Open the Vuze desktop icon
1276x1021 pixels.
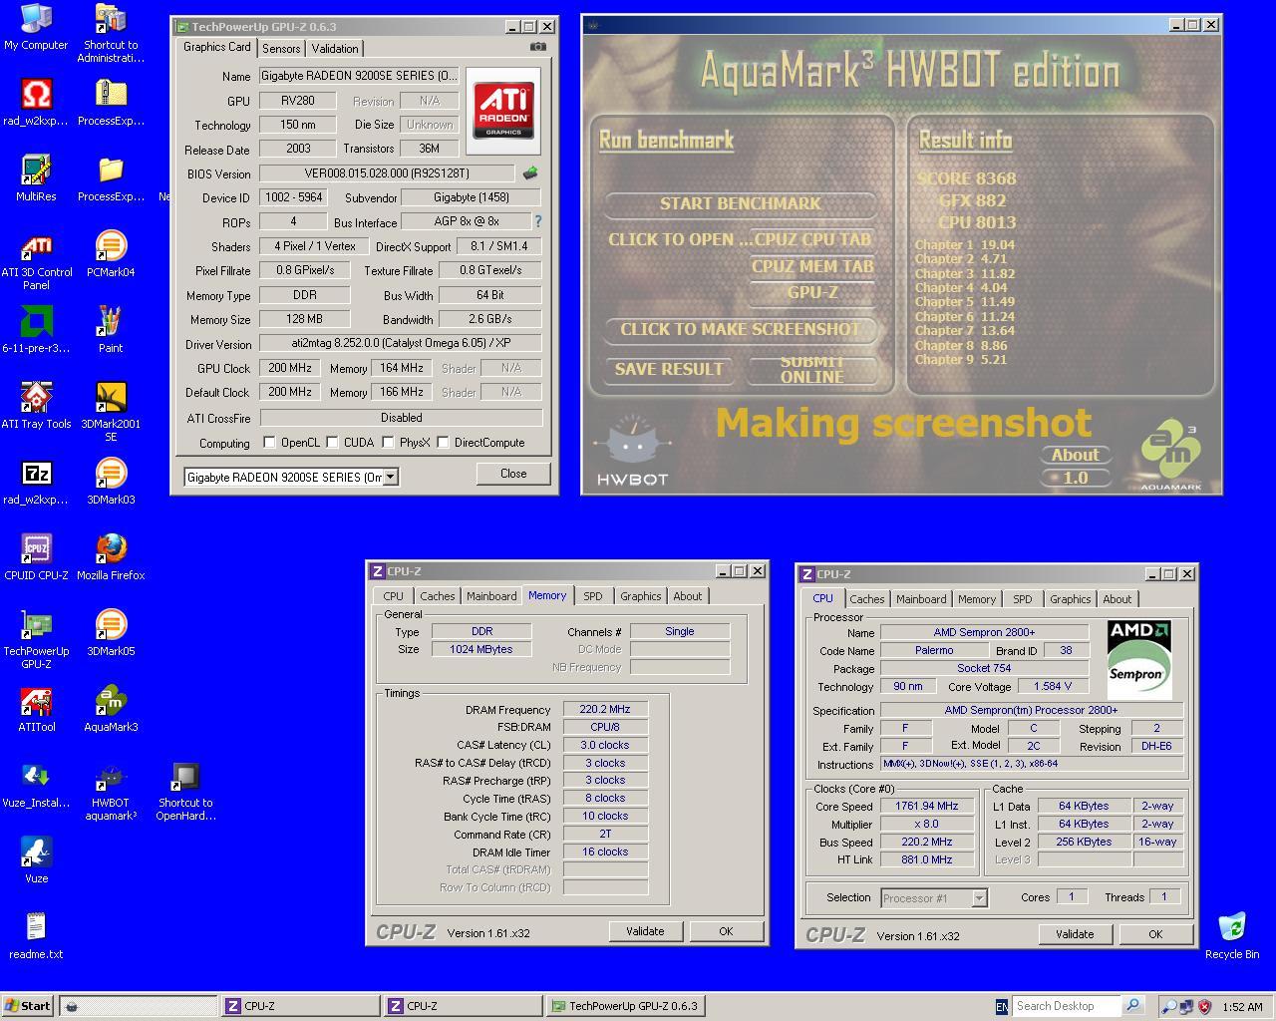click(36, 860)
